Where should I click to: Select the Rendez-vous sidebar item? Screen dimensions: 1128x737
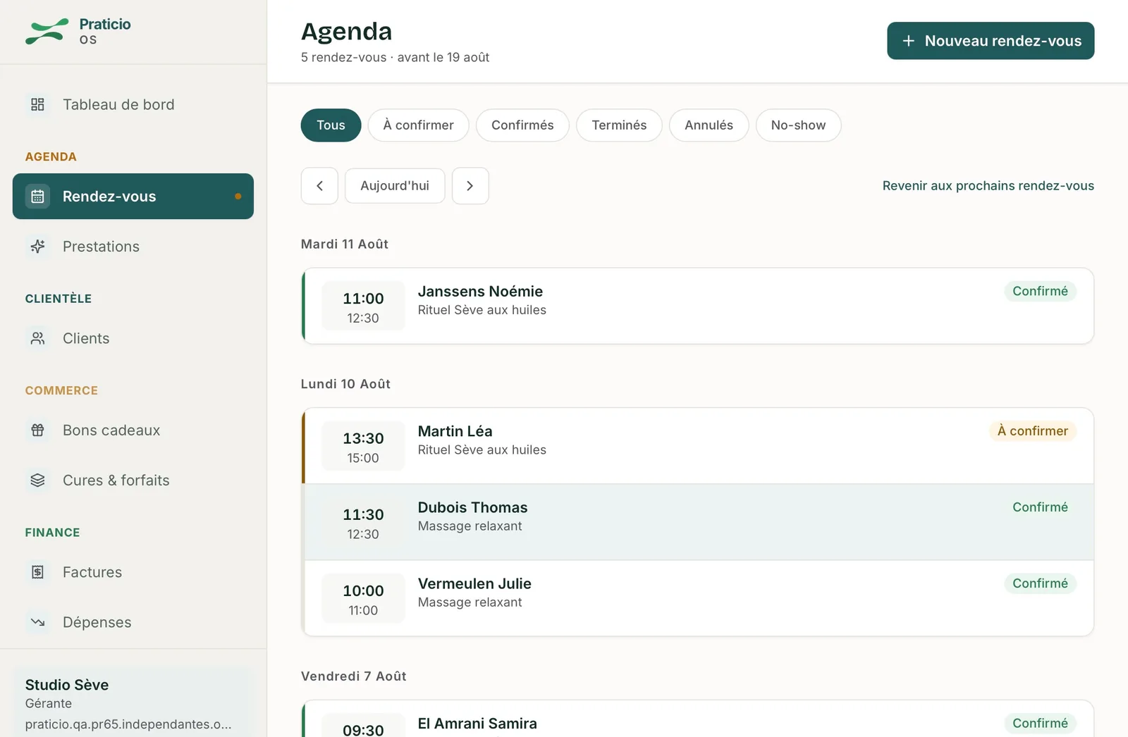[x=133, y=197]
